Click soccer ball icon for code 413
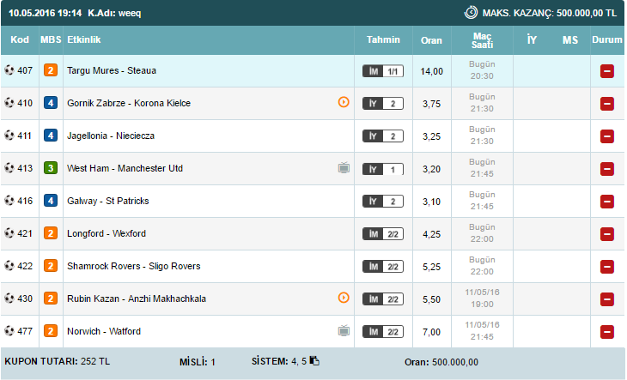This screenshot has height=380, width=627. click(x=9, y=168)
